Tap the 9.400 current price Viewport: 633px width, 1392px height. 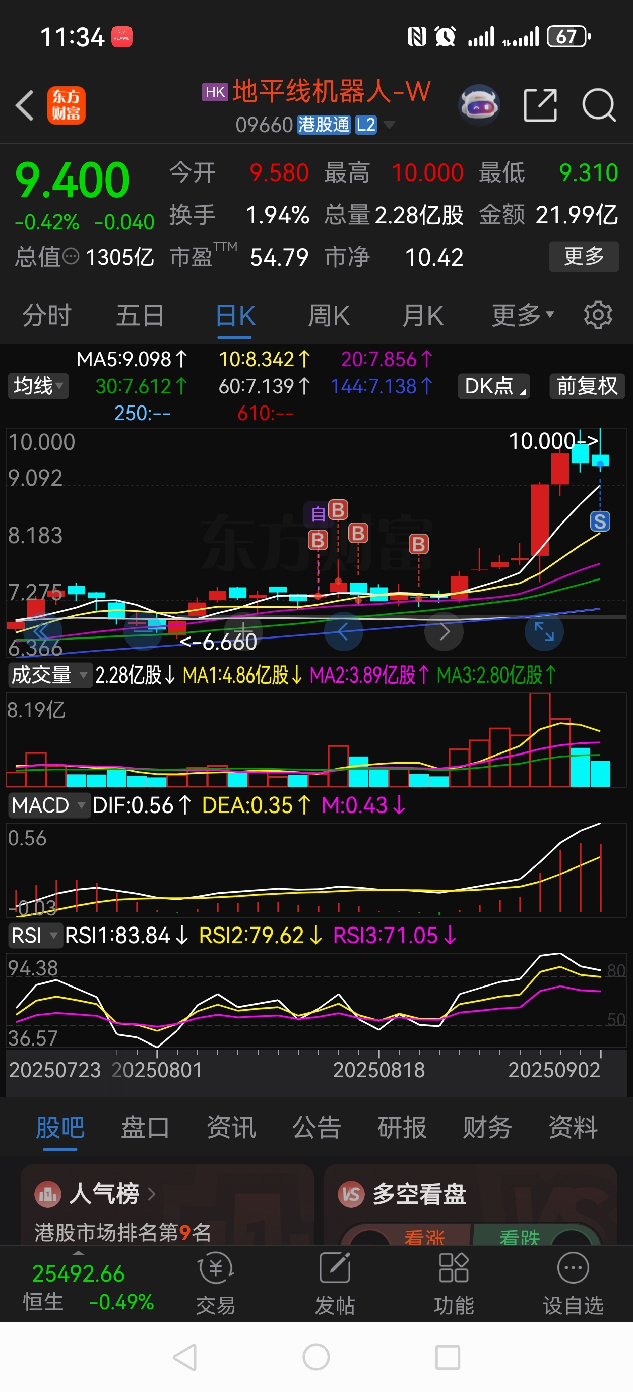(x=72, y=180)
